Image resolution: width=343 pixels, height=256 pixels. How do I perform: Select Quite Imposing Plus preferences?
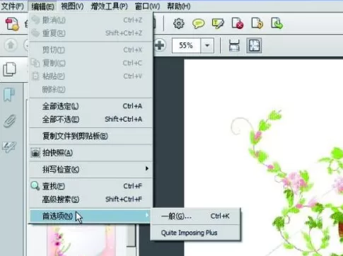(195, 233)
